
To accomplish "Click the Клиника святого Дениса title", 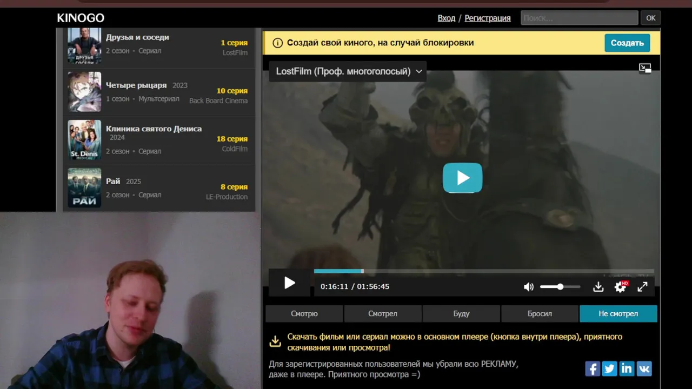I will click(x=154, y=129).
